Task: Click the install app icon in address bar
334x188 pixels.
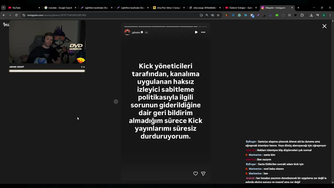Action: (201, 15)
